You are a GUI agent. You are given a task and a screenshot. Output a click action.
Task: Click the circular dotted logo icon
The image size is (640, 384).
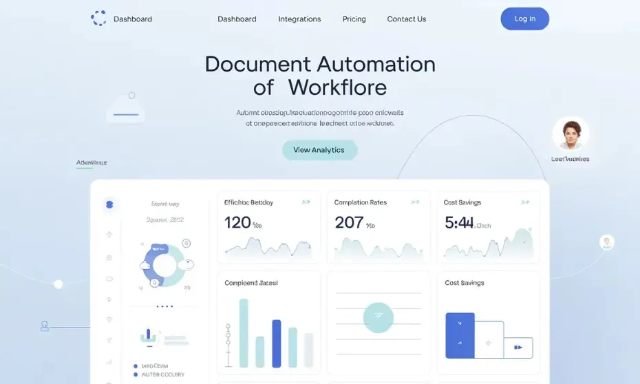coord(98,19)
